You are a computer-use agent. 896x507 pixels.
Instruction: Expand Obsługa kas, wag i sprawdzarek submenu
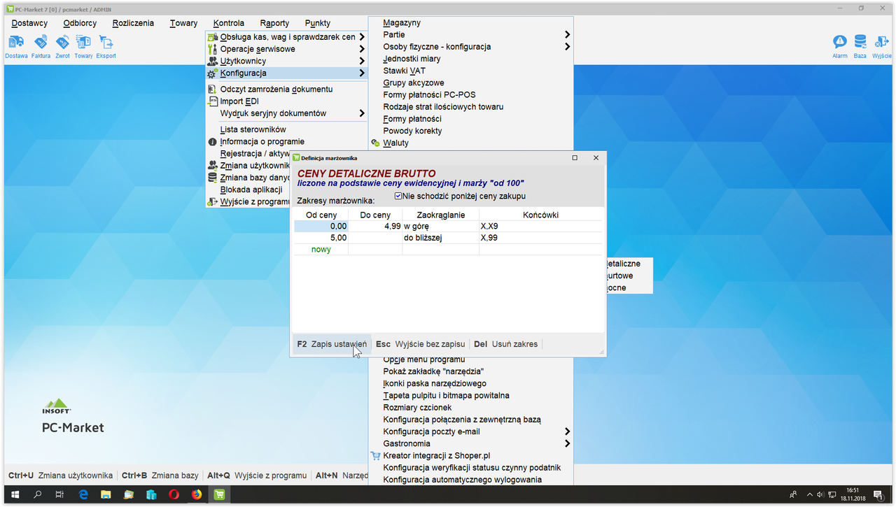click(x=286, y=37)
